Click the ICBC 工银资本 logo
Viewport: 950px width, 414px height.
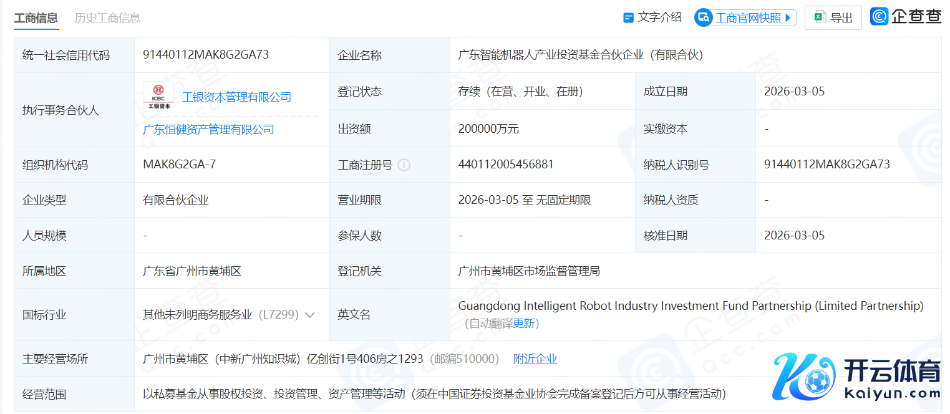(x=158, y=97)
